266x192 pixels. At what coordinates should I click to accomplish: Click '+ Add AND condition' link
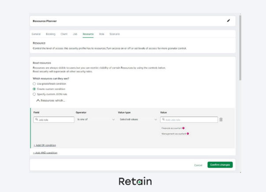tap(45, 153)
